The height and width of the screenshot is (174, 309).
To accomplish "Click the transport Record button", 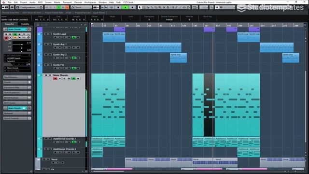I will [x=132, y=7].
